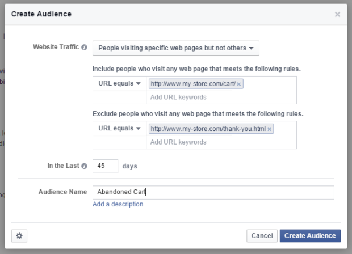352x254 pixels.
Task: Select the cart URL tag
Action: 193,84
